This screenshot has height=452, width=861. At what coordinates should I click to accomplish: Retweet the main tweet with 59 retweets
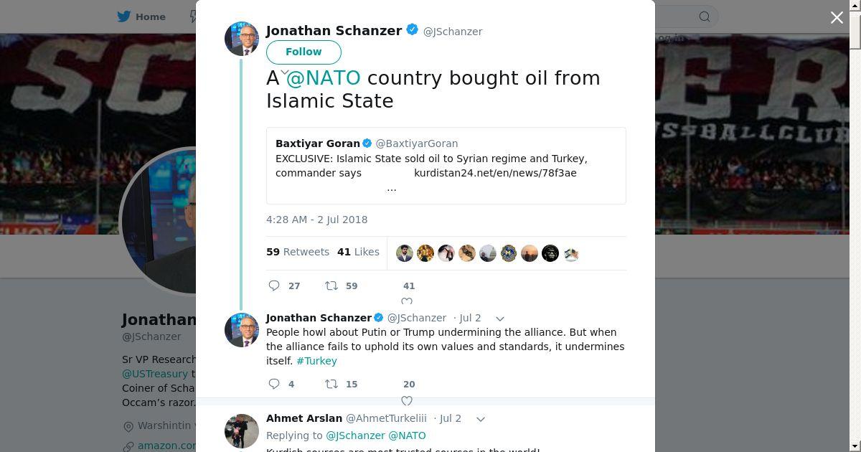(x=331, y=286)
